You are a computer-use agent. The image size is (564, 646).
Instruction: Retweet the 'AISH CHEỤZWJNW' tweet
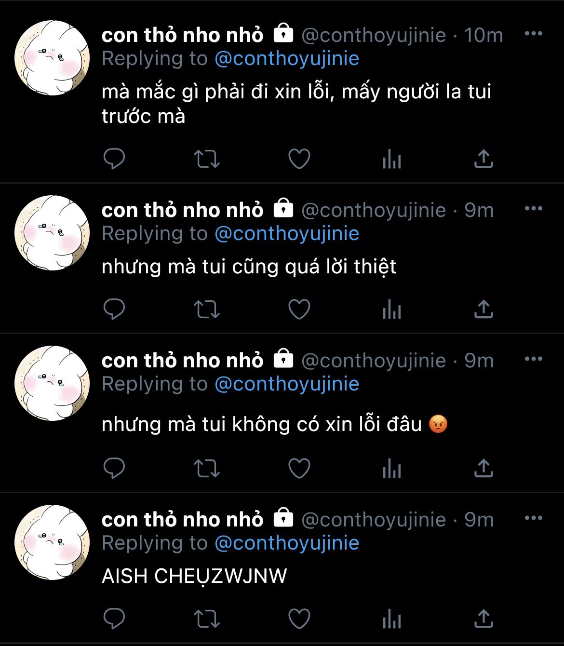(x=206, y=619)
